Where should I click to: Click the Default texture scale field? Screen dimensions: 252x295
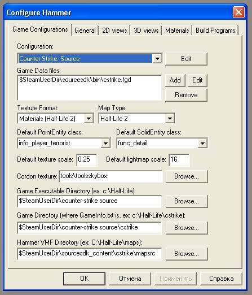pos(87,160)
